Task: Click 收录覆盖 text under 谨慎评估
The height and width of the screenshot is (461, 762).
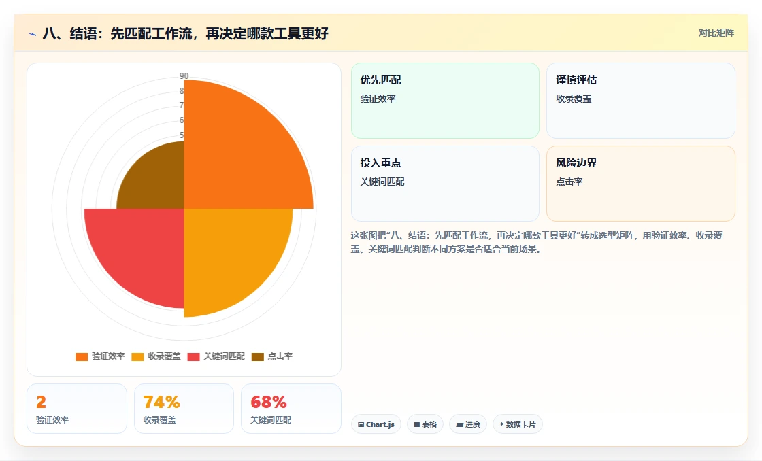Action: pos(574,99)
